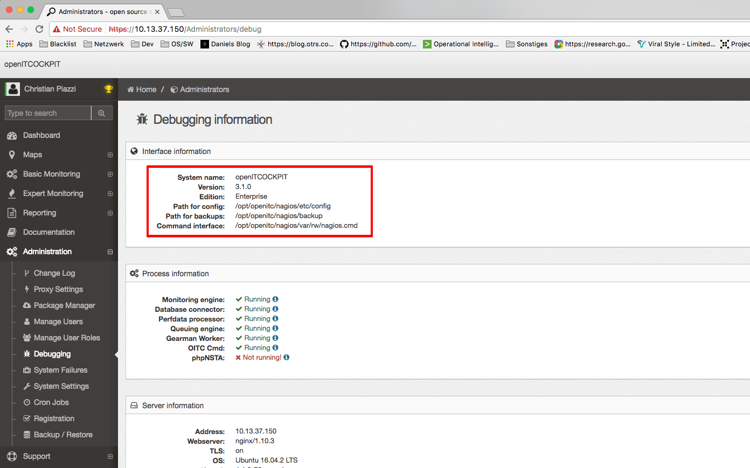Click the Maps pin icon in sidebar
Image resolution: width=750 pixels, height=468 pixels.
(12, 155)
